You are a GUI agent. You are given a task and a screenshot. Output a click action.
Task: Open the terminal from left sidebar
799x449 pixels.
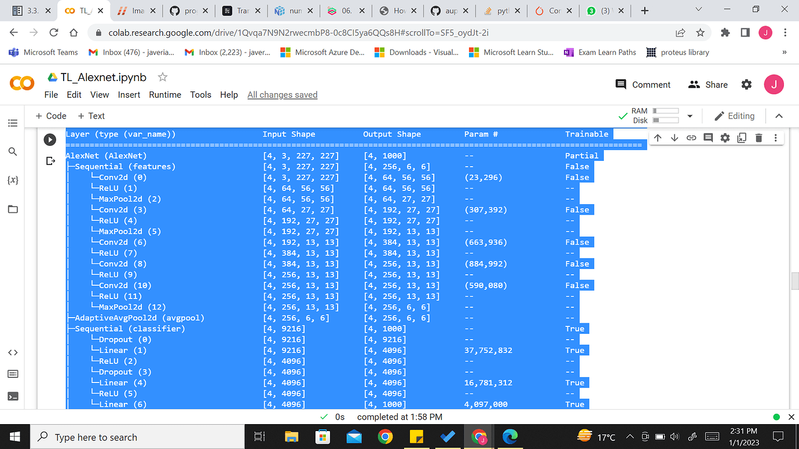(13, 396)
